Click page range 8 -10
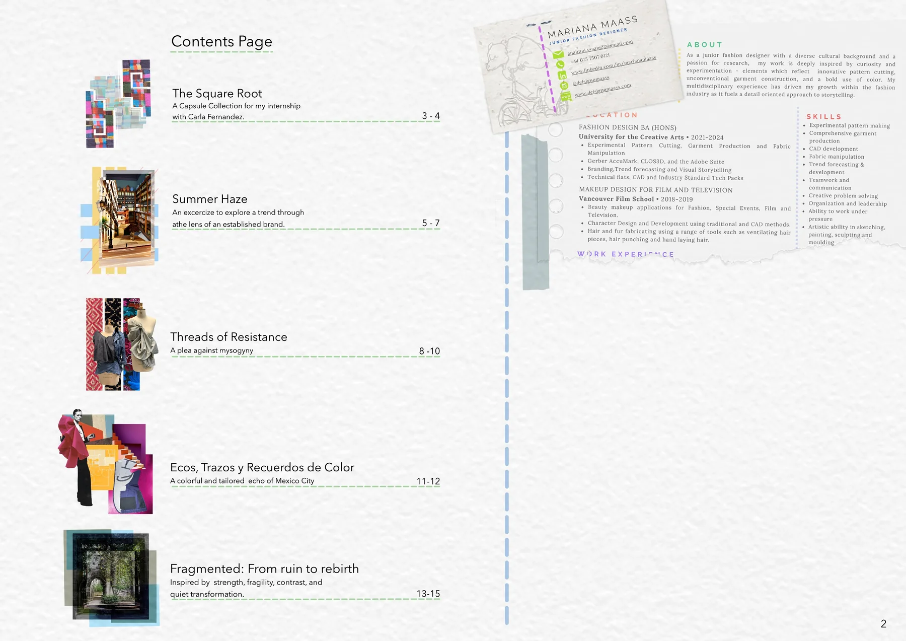Image resolution: width=906 pixels, height=641 pixels. pyautogui.click(x=429, y=351)
